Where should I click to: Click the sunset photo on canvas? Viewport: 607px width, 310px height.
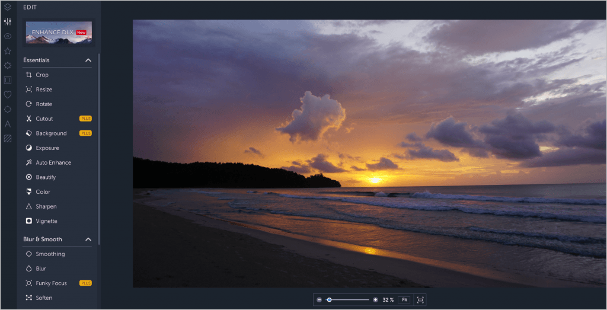point(370,154)
